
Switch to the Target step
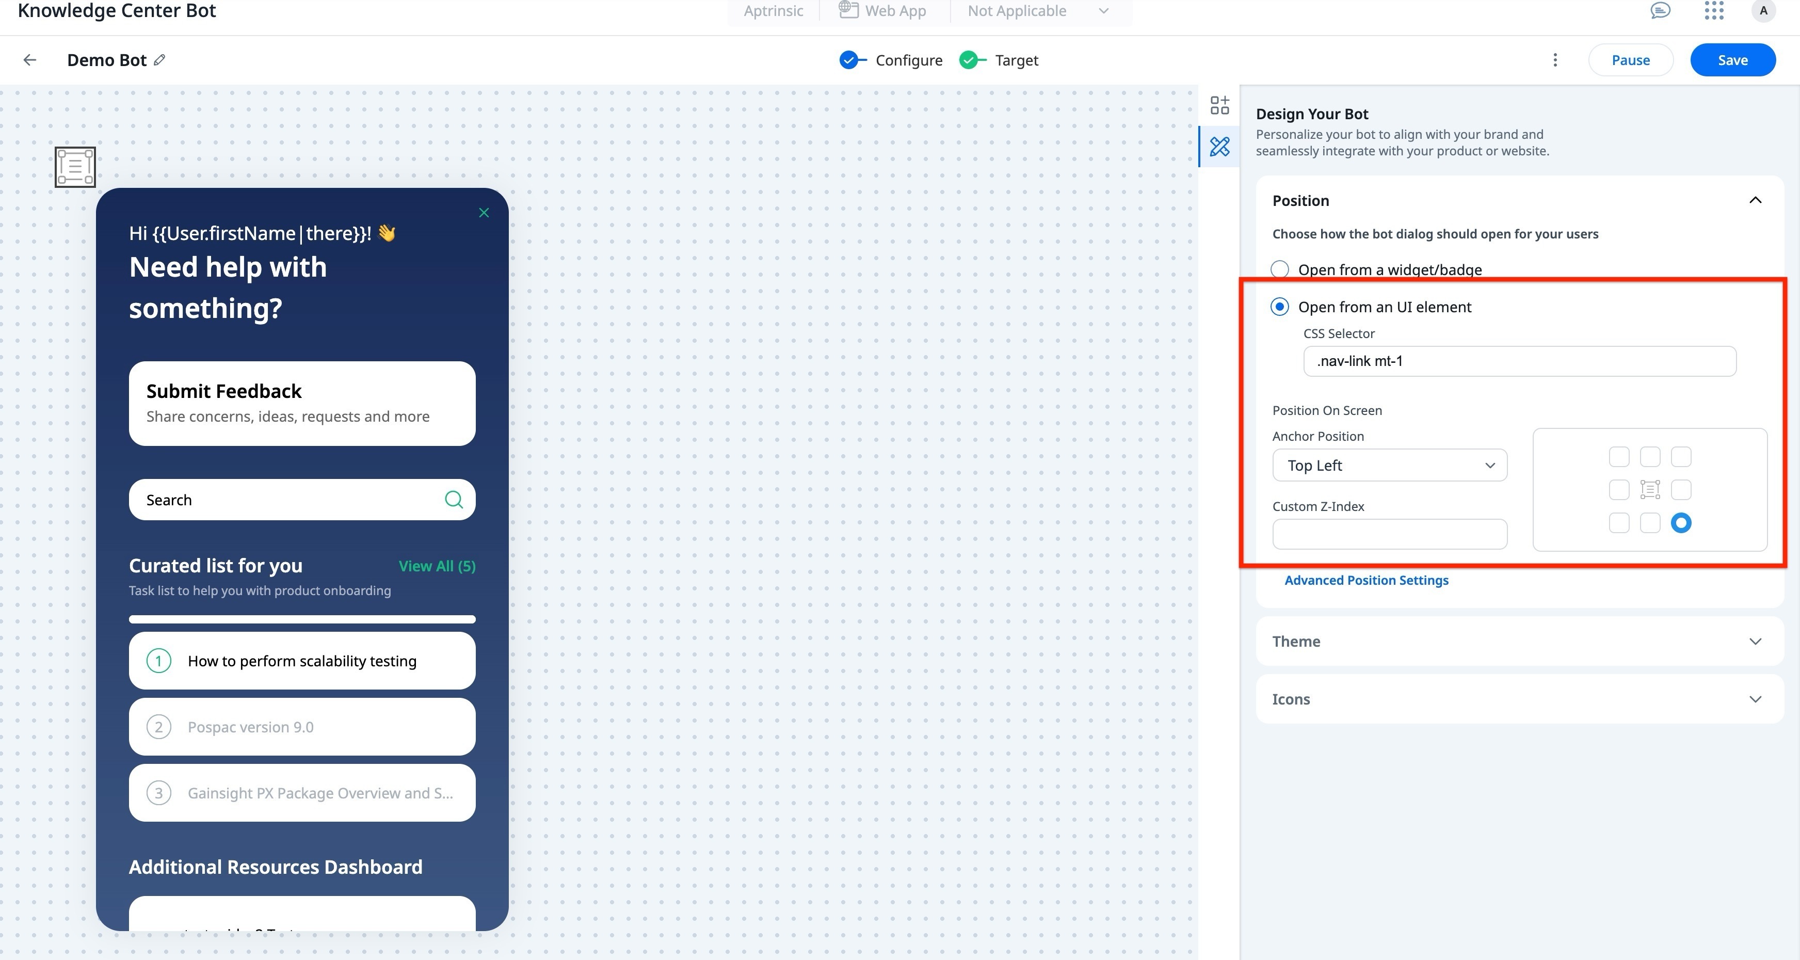1017,60
